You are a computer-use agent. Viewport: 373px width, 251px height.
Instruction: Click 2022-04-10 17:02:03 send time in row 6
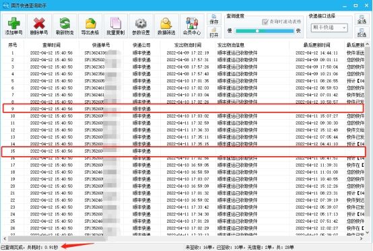point(188,88)
